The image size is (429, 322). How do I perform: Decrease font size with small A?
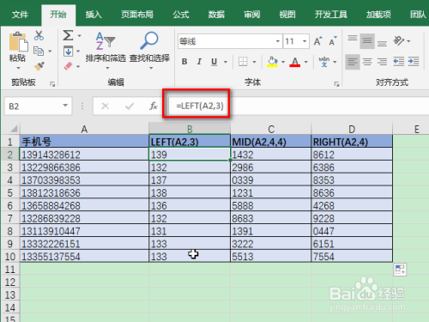(x=333, y=41)
